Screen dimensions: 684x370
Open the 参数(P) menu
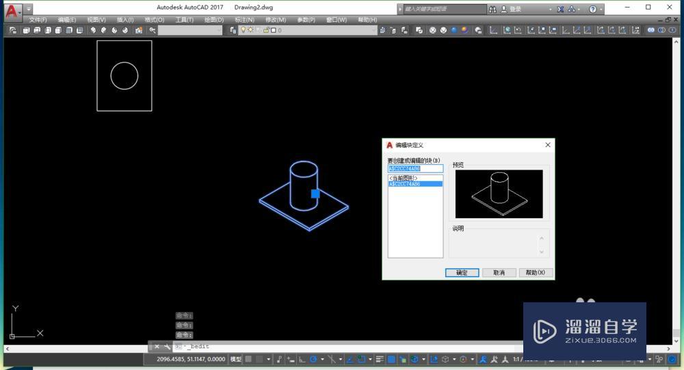[x=306, y=20]
